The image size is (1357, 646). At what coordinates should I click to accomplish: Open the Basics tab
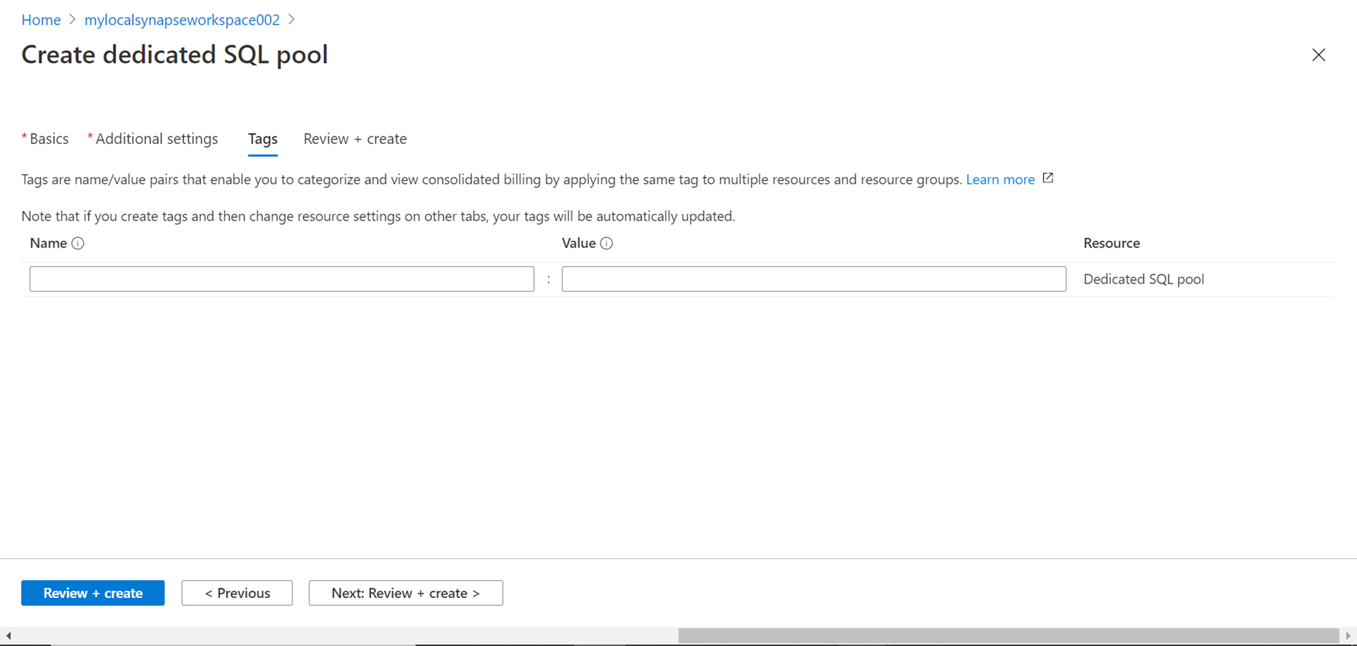(x=49, y=139)
